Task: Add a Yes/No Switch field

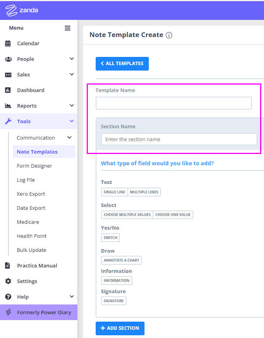Action: click(x=111, y=237)
